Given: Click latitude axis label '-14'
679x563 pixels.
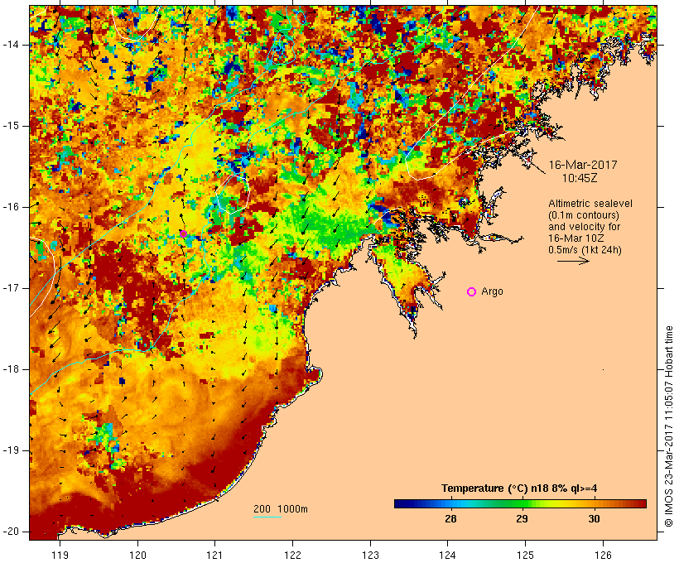Looking at the screenshot, I should (x=11, y=45).
